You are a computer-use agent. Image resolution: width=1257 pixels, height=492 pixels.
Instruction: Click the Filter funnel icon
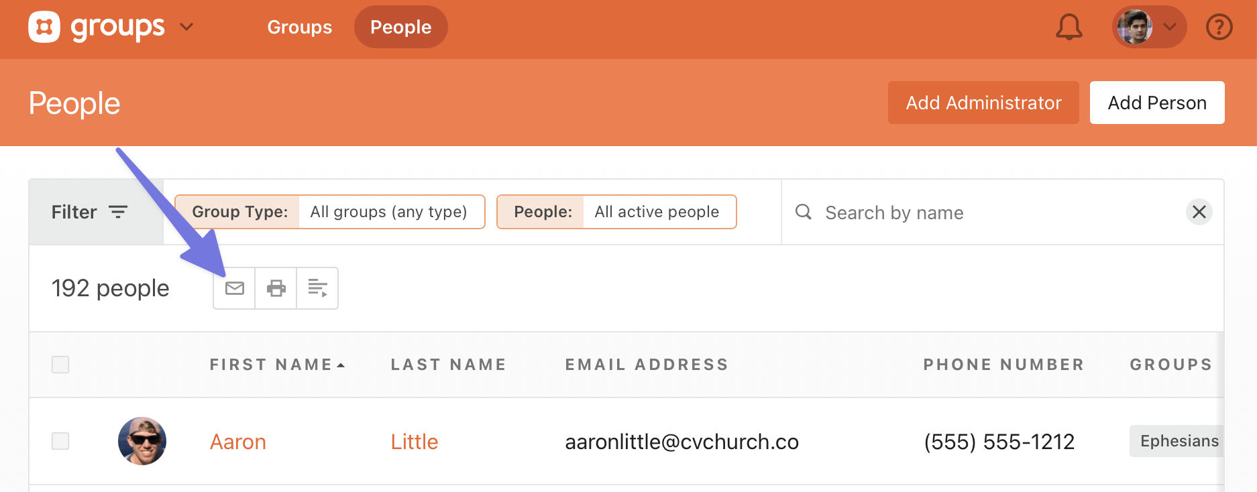tap(118, 212)
